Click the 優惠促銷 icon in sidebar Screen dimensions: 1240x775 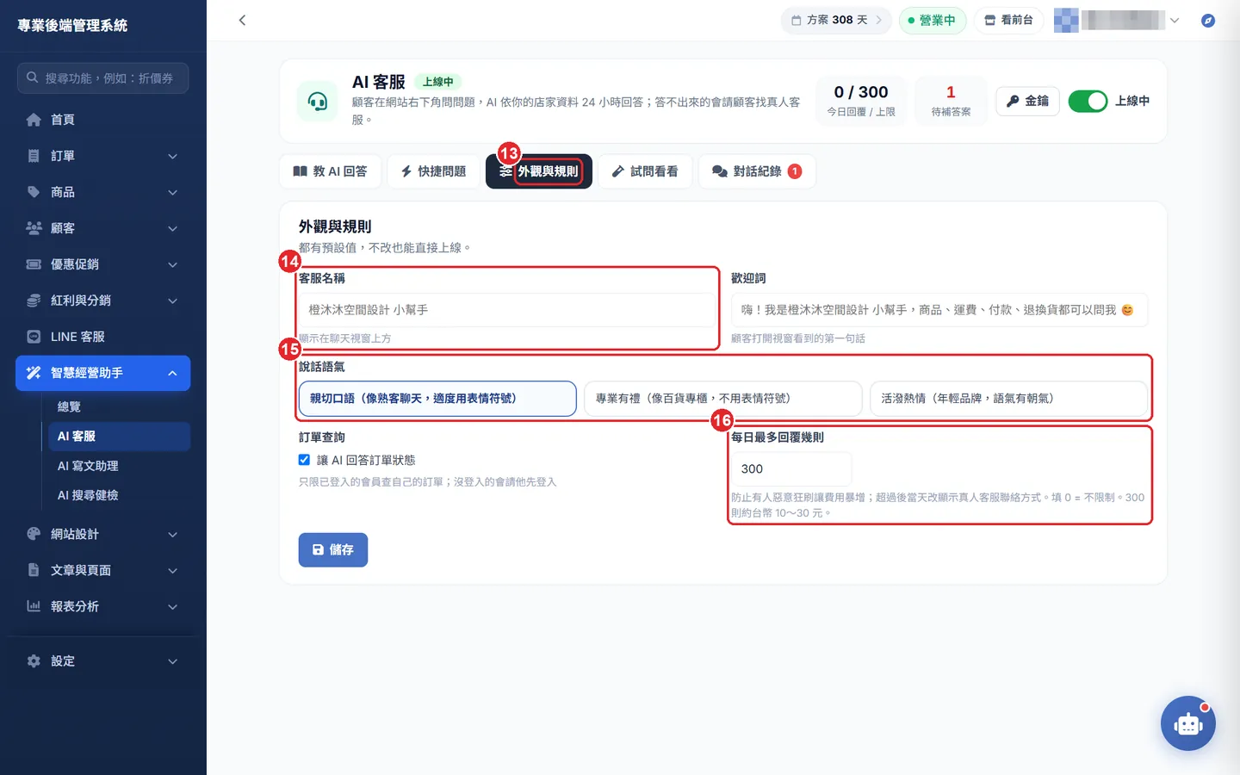(x=34, y=264)
